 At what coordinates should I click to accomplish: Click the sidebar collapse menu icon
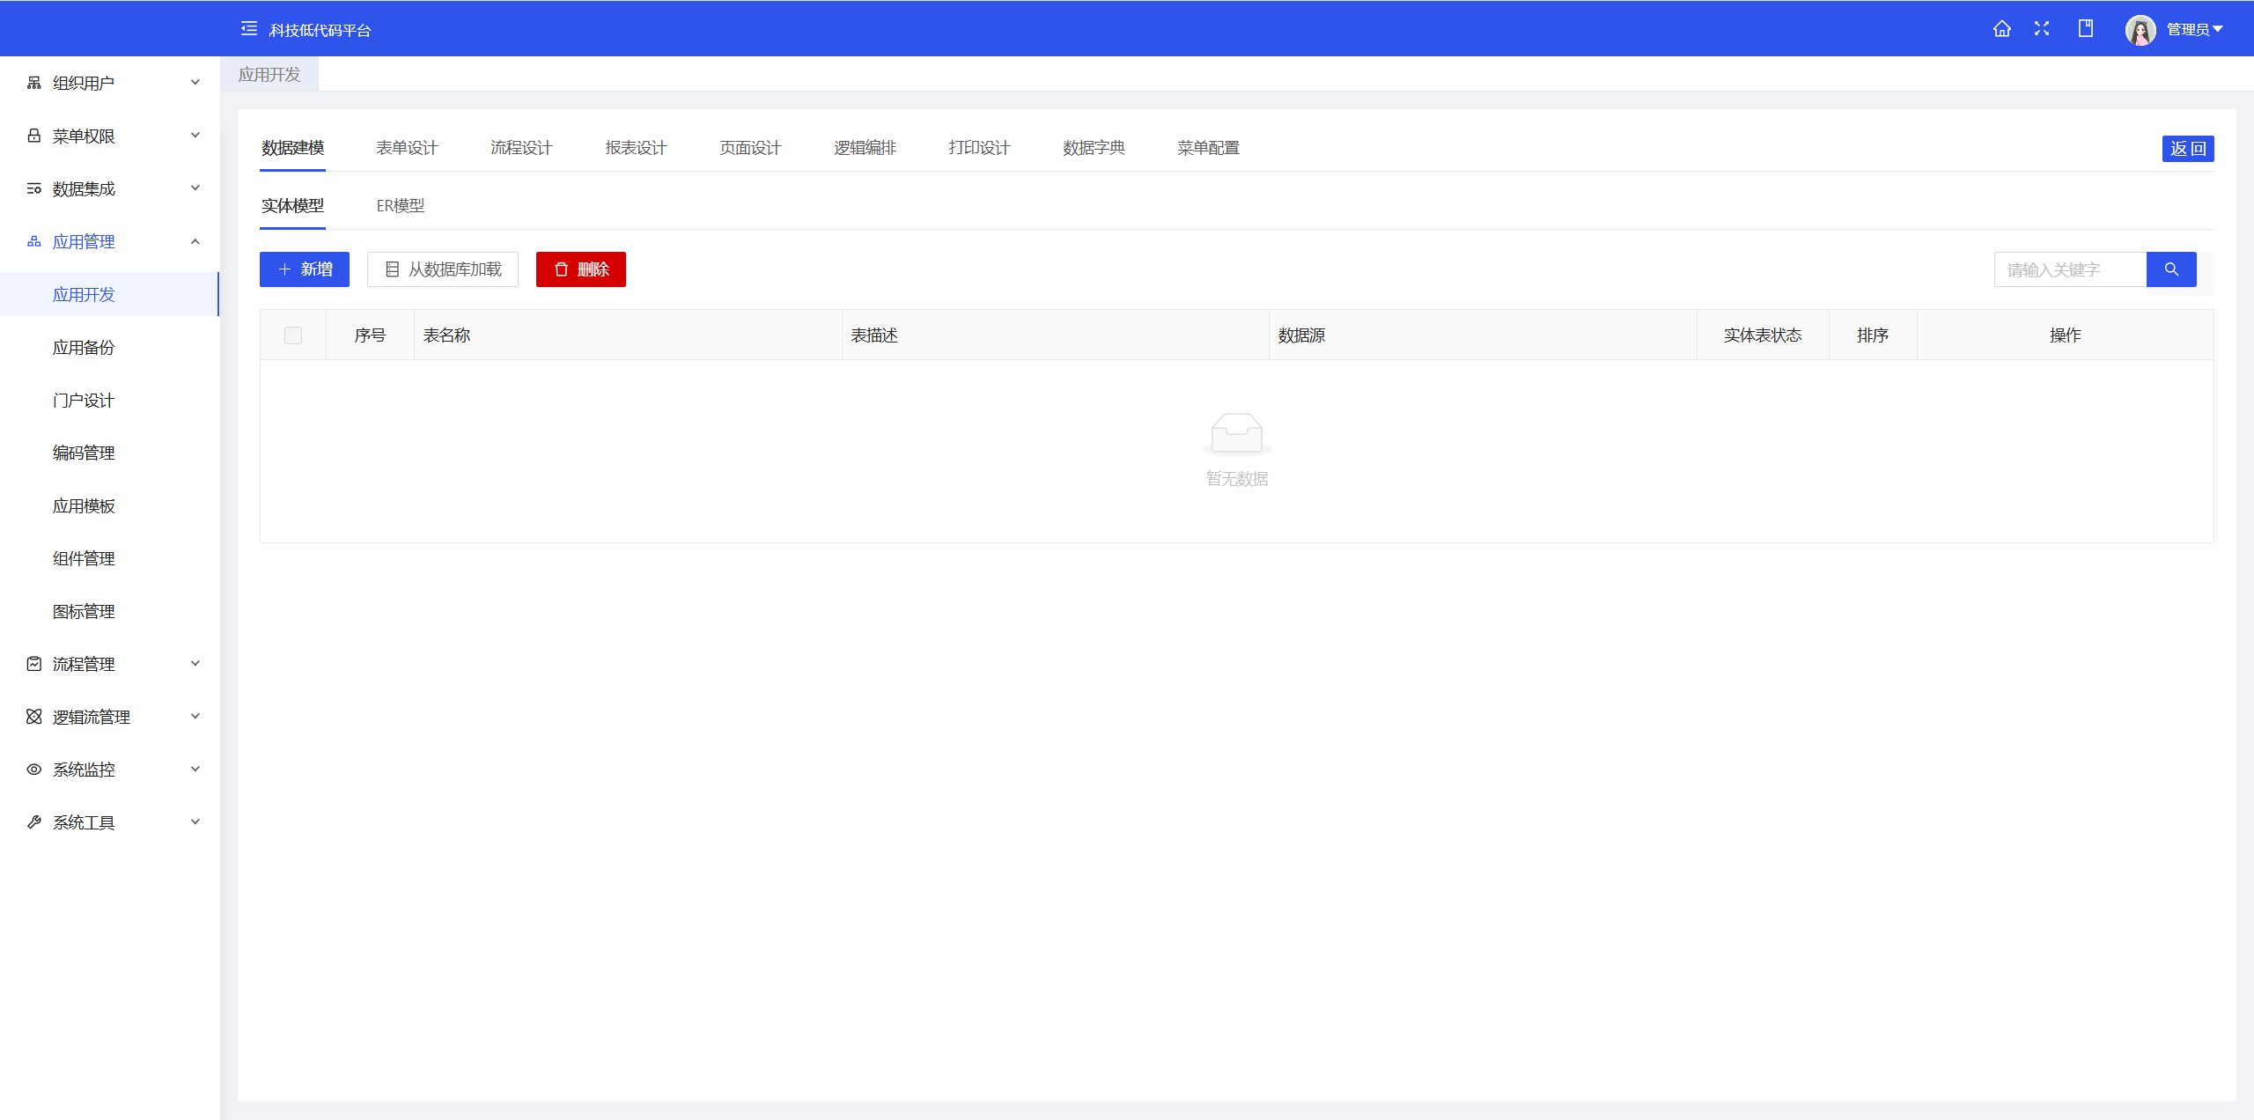249,29
